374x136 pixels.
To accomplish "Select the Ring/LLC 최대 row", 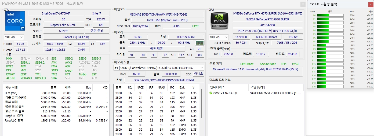I will click(56, 116).
